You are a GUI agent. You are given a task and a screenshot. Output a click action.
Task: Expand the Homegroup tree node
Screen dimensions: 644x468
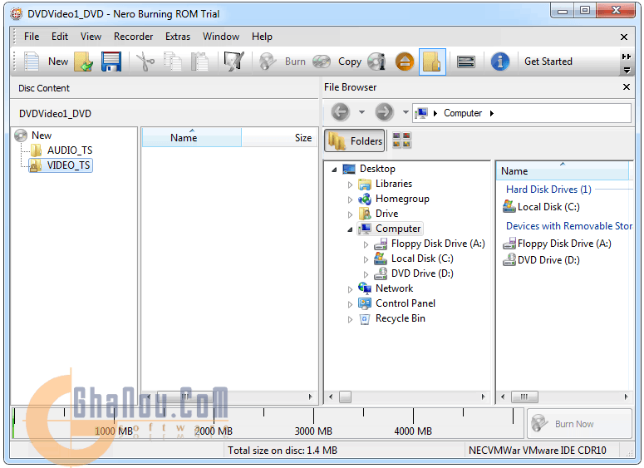pos(350,200)
